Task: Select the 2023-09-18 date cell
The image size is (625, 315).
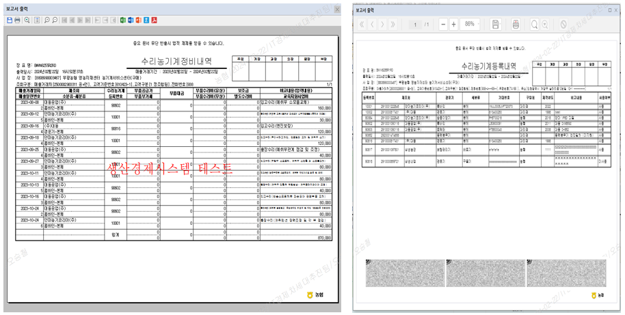Action: [29, 137]
